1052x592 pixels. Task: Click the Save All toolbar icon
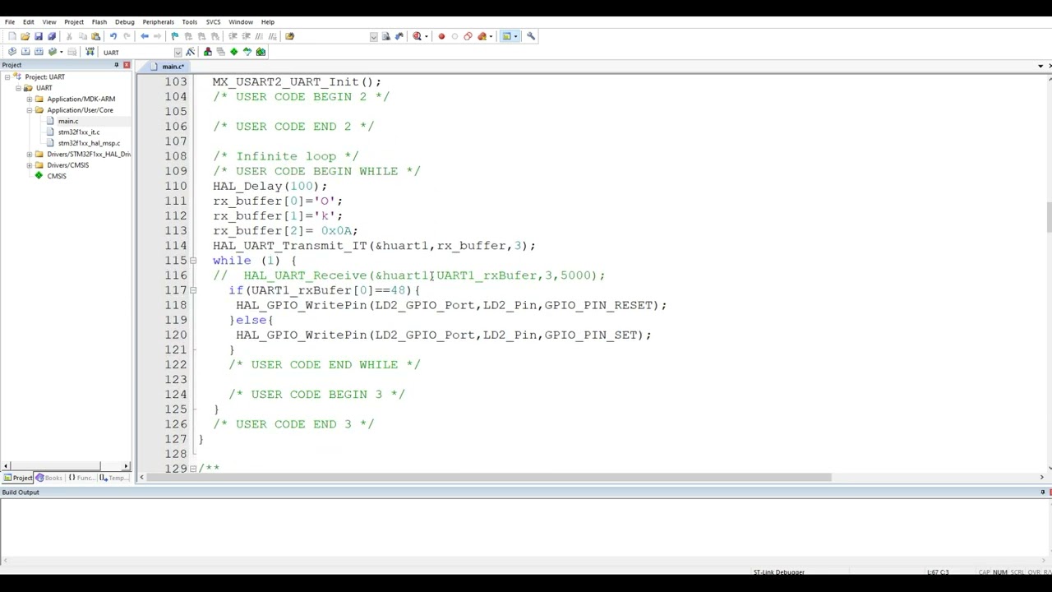[52, 36]
